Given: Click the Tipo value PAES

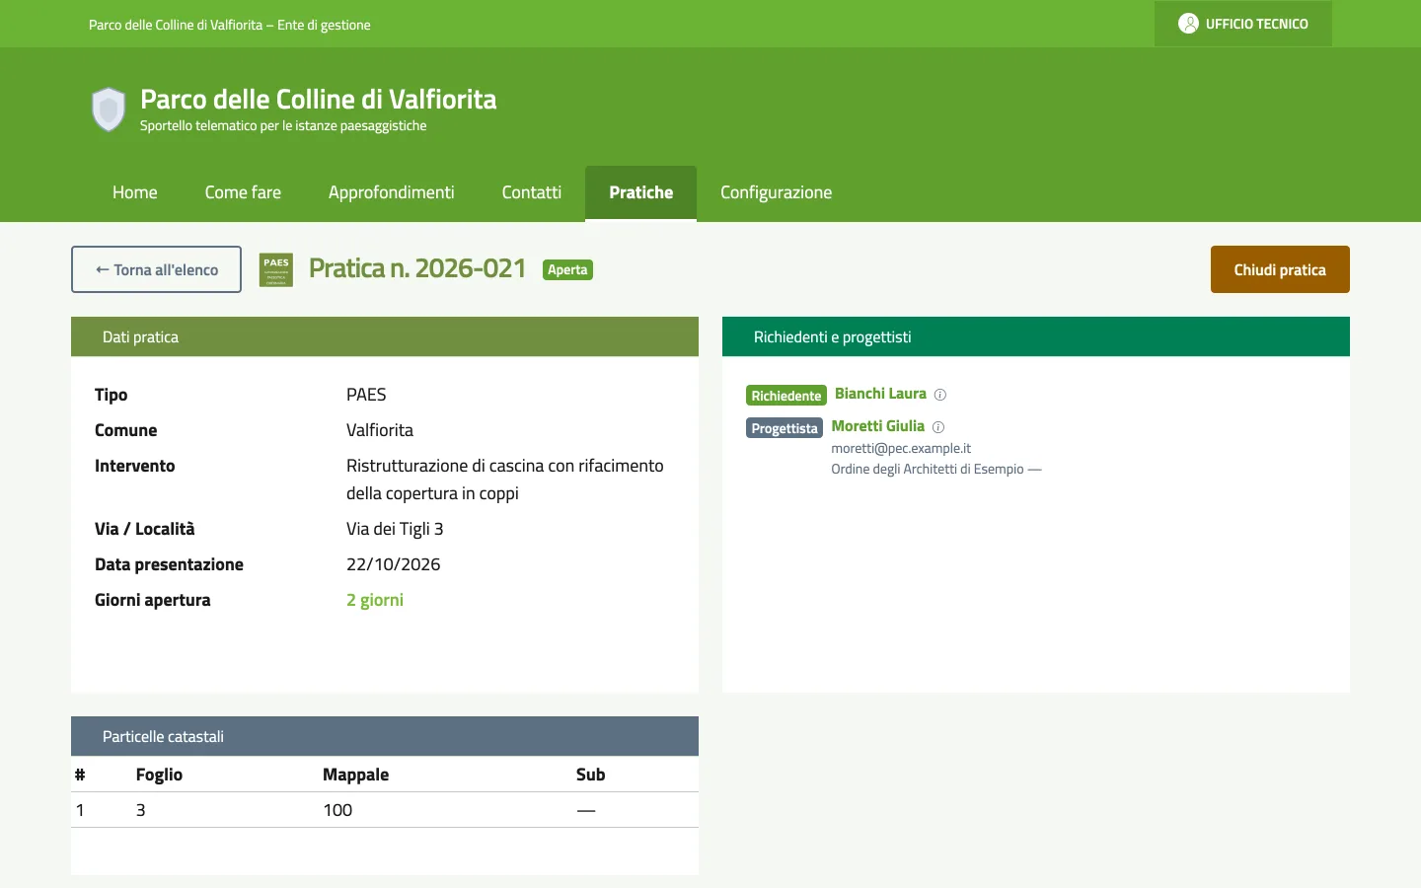Looking at the screenshot, I should pyautogui.click(x=366, y=395).
